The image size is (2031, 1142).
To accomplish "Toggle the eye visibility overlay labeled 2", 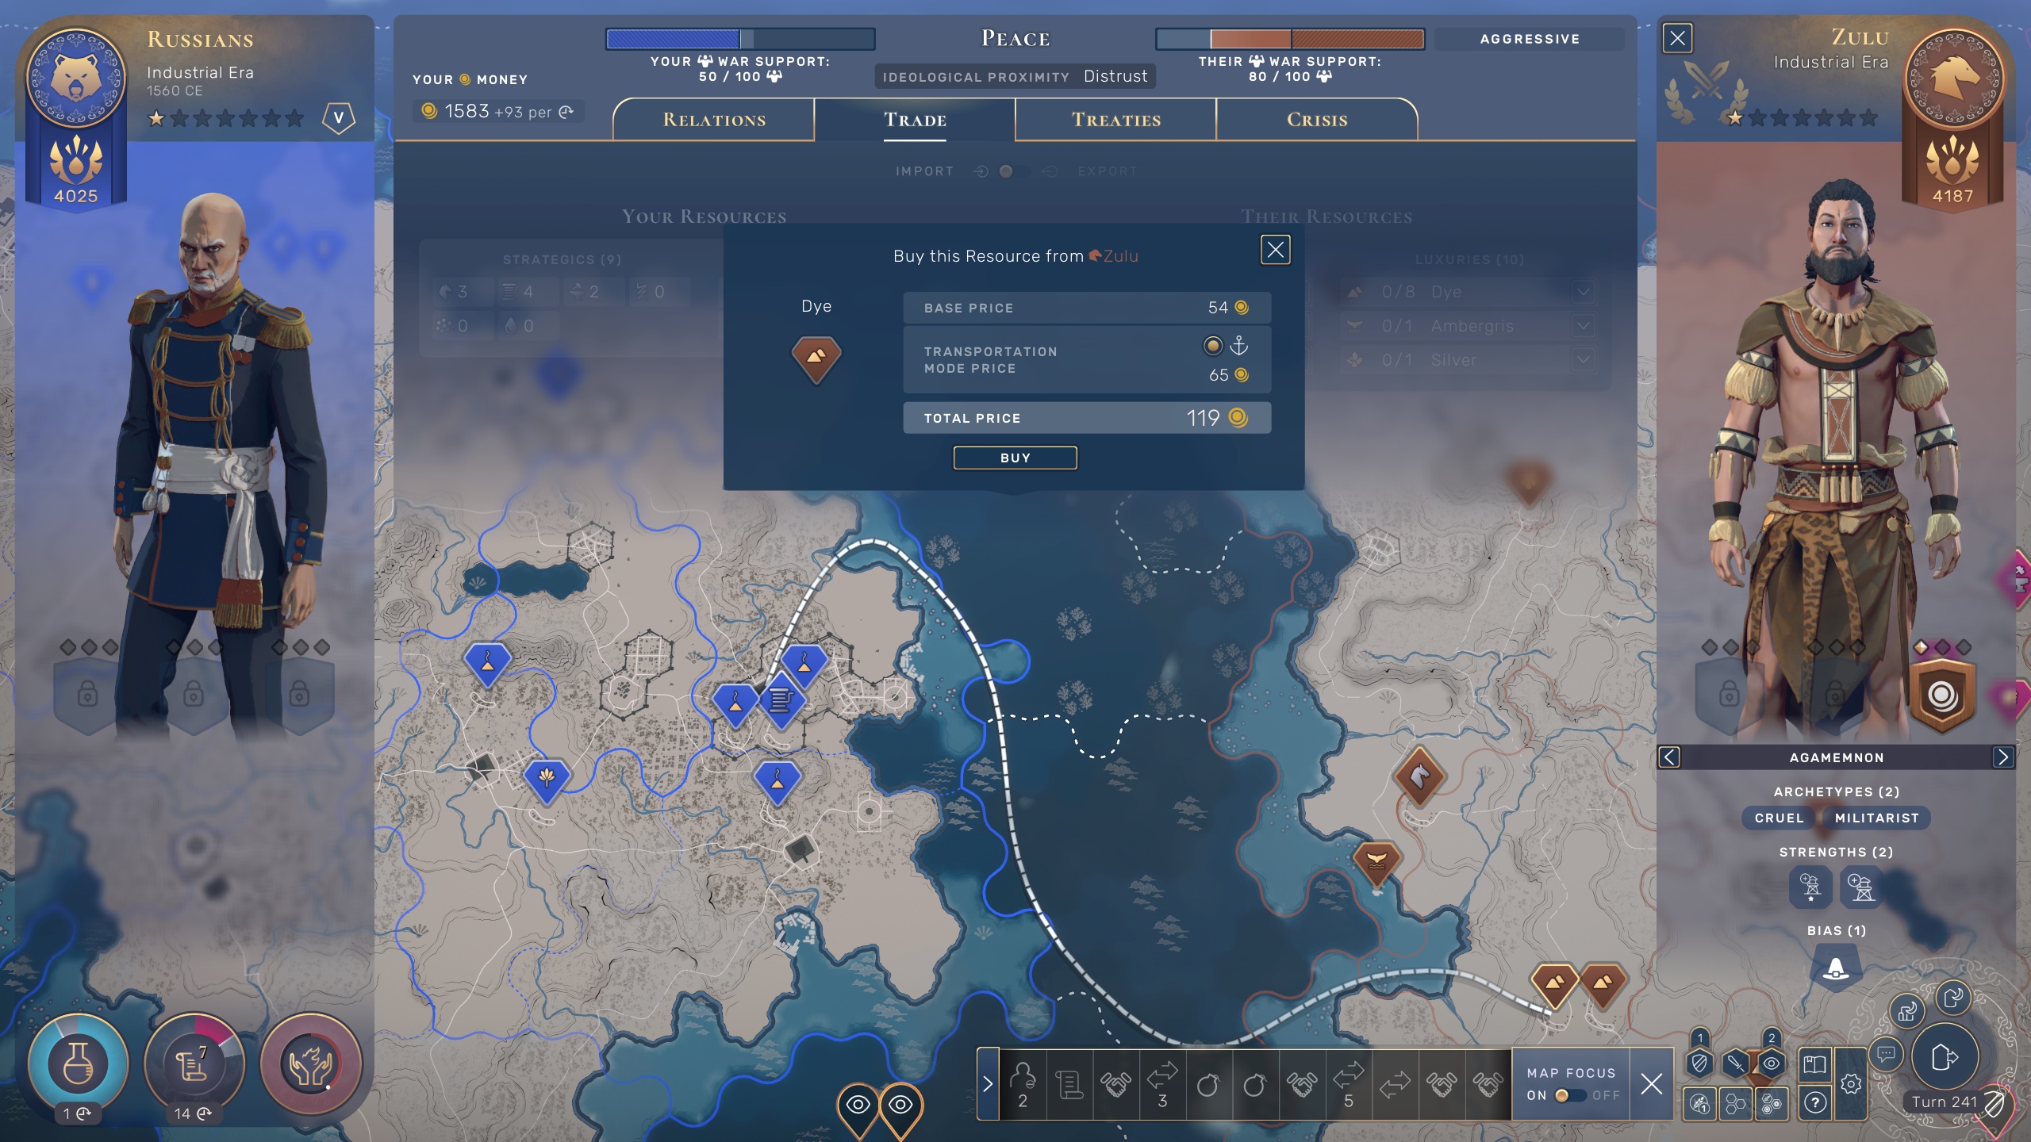I will click(x=1772, y=1063).
